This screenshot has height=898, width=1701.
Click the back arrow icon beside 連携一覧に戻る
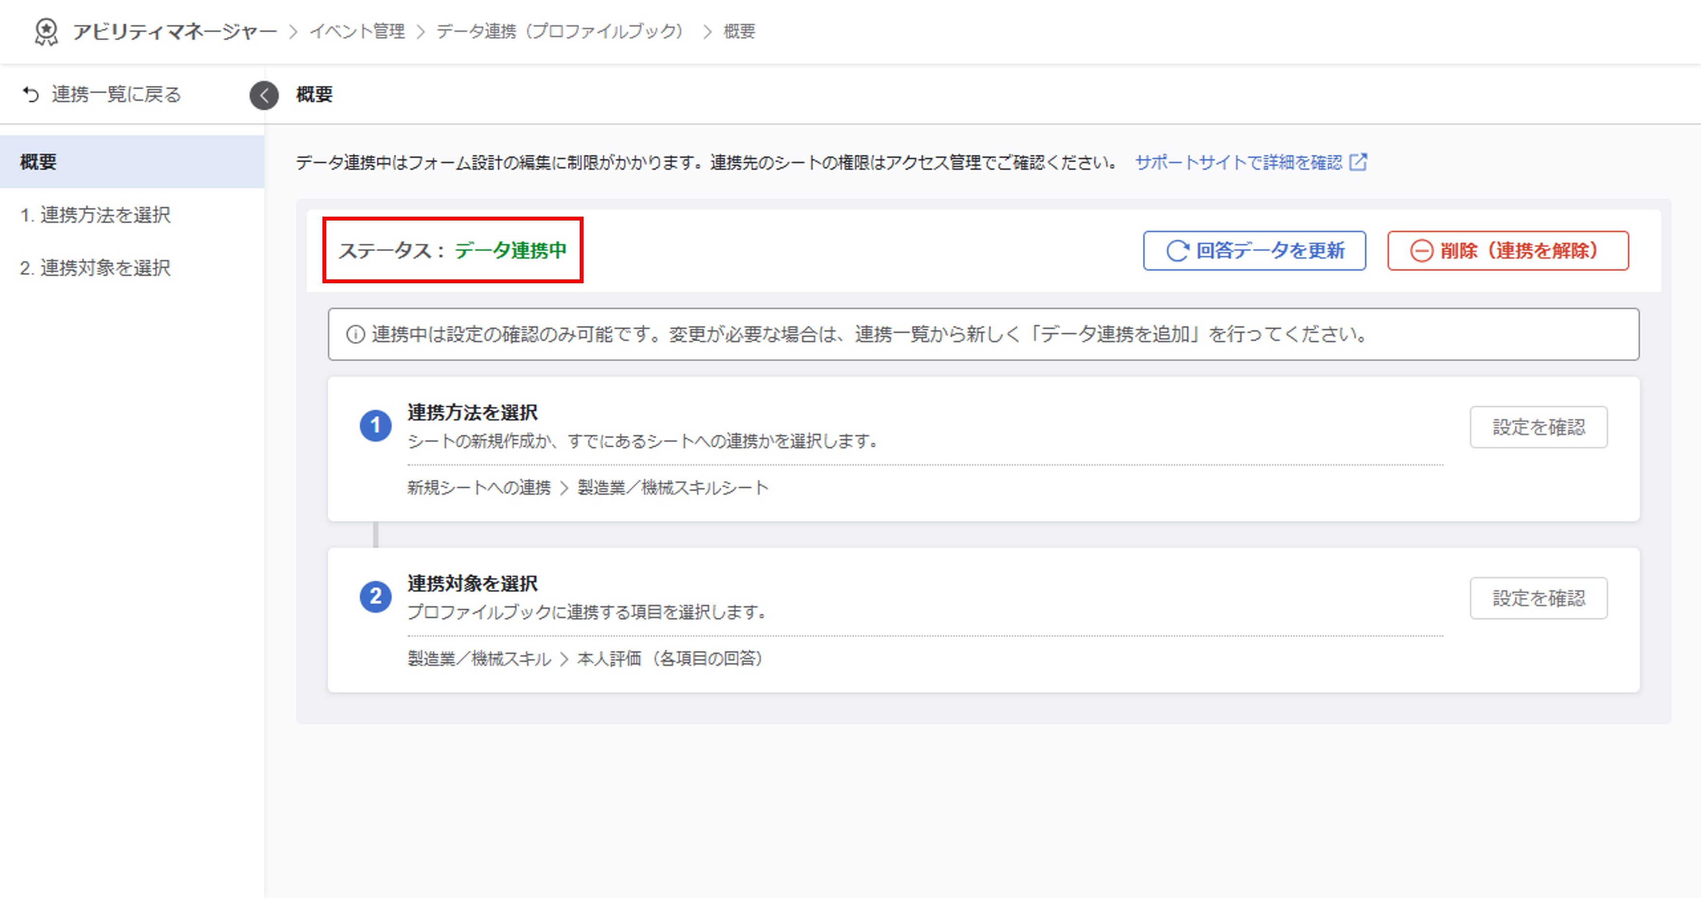point(30,95)
